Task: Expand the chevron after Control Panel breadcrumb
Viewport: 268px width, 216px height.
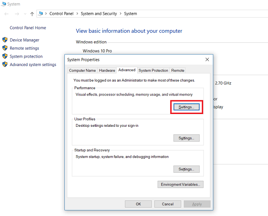Action: [x=77, y=14]
